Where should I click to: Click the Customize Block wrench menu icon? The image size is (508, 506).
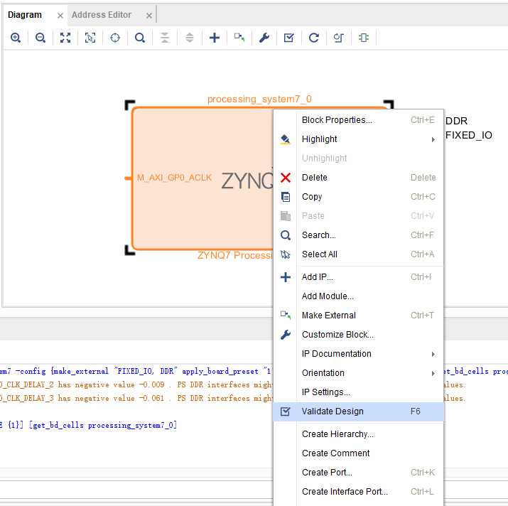click(286, 335)
